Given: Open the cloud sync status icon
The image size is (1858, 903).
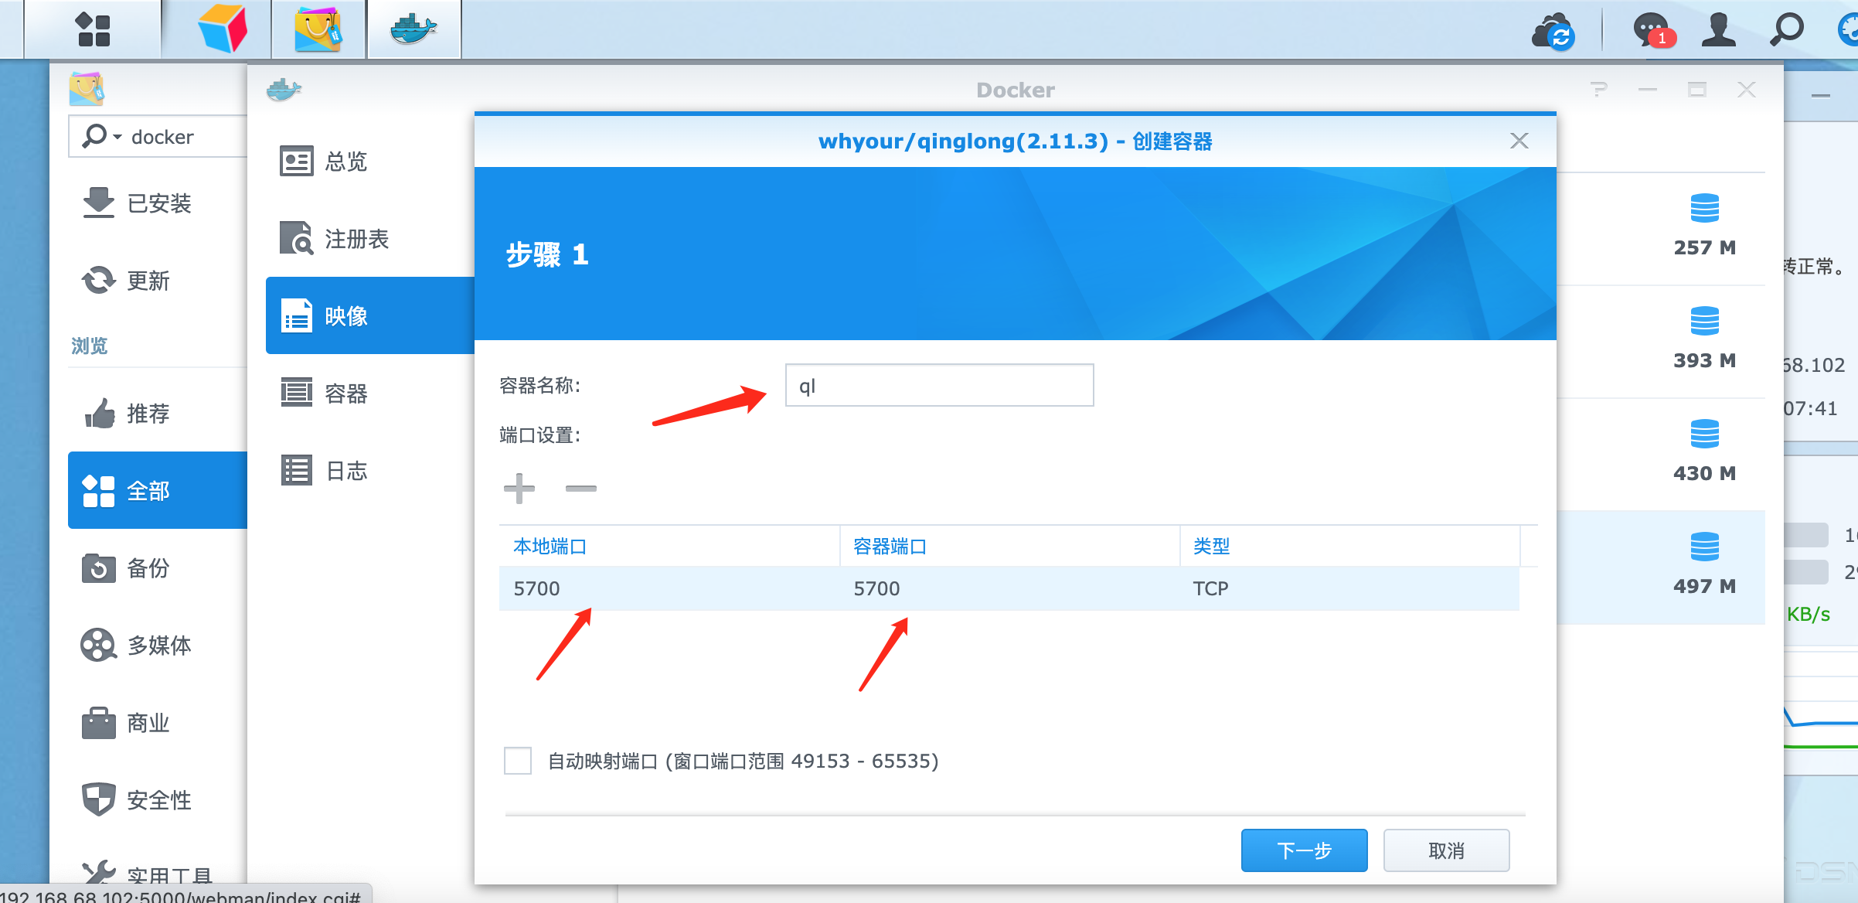Looking at the screenshot, I should click(x=1553, y=31).
